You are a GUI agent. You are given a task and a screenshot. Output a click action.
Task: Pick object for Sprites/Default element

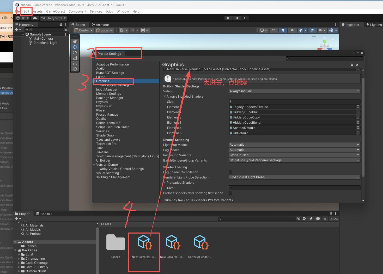pos(358,128)
